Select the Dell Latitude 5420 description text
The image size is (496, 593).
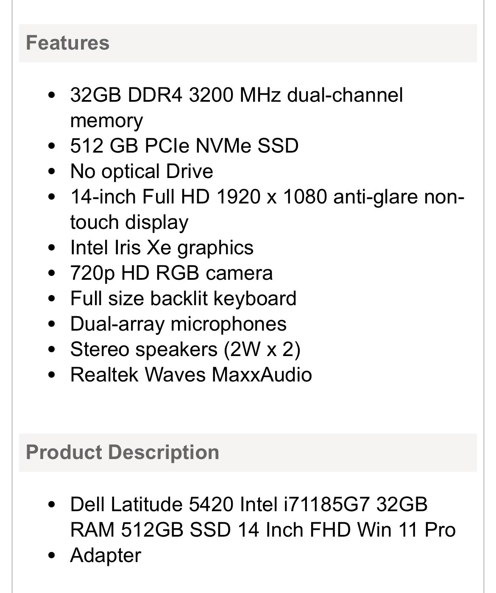263,517
